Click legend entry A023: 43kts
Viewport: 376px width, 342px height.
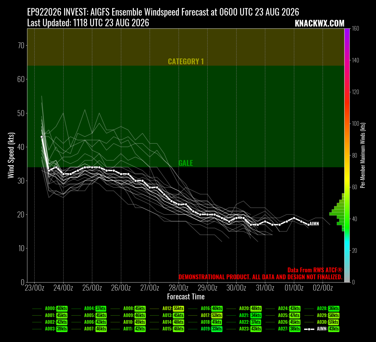pyautogui.click(x=244, y=329)
